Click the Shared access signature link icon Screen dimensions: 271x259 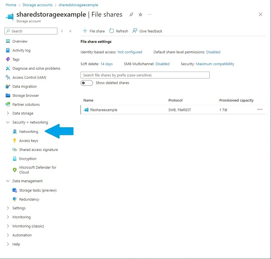[x=15, y=150]
